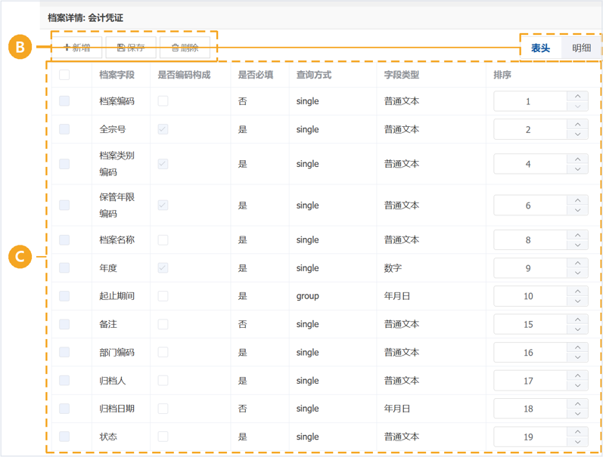Enable 是否编码构成 checkbox for 档案名称
Image resolution: width=603 pixels, height=457 pixels.
[163, 240]
